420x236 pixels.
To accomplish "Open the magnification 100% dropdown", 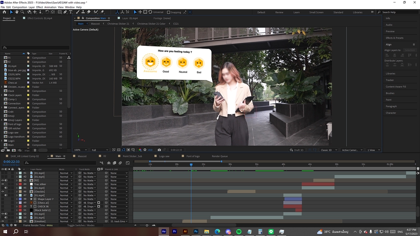I will pyautogui.click(x=80, y=150).
